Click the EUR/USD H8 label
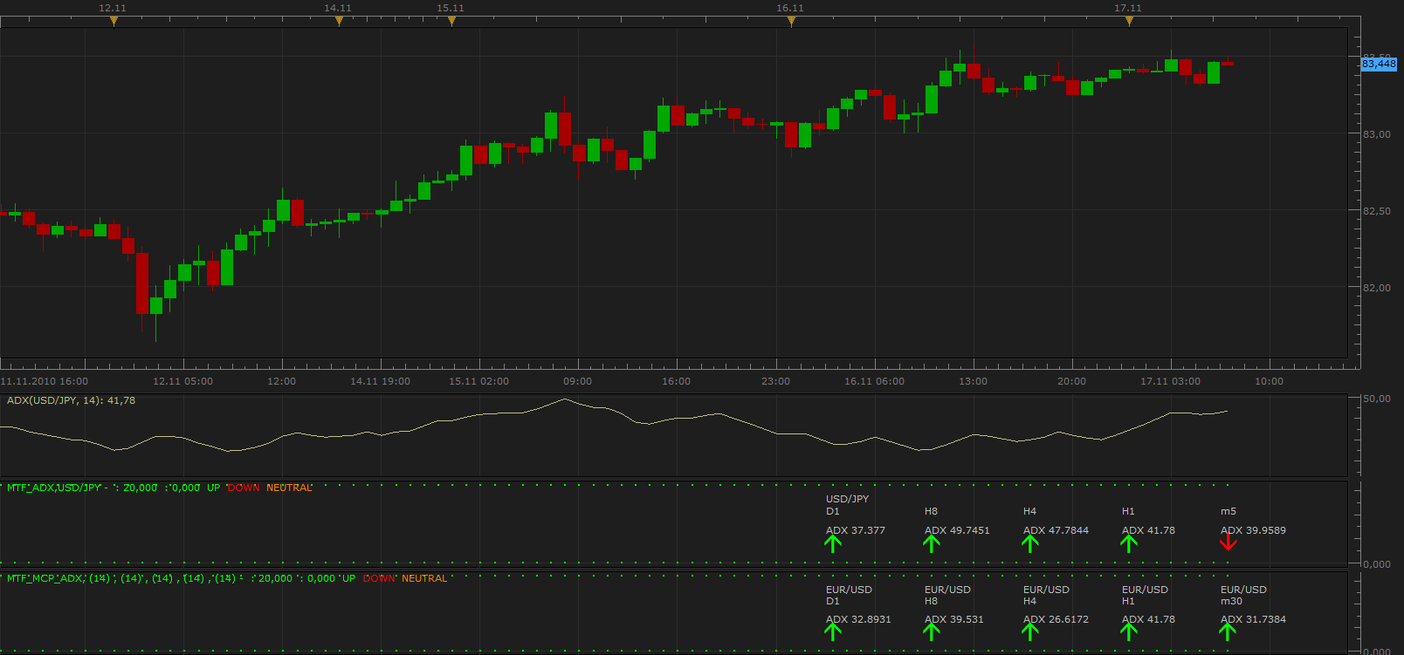Image resolution: width=1404 pixels, height=655 pixels. coord(947,596)
